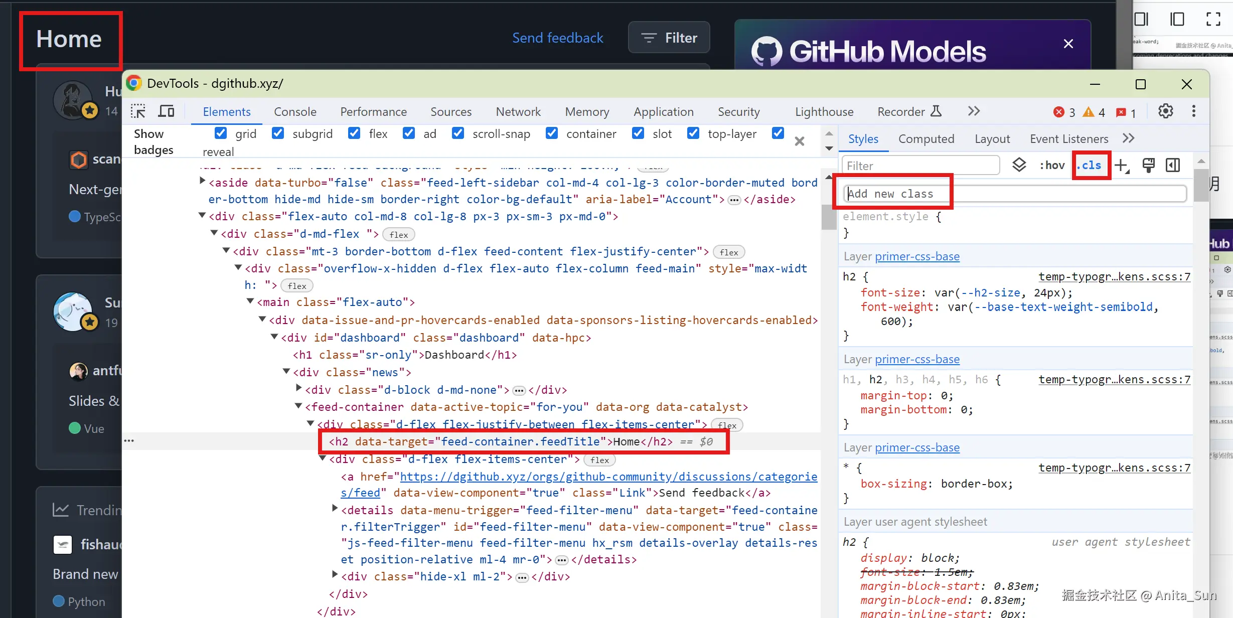Collapse the main flex-auto element
This screenshot has width=1233, height=618.
(250, 301)
